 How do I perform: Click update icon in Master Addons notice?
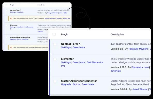11,47
